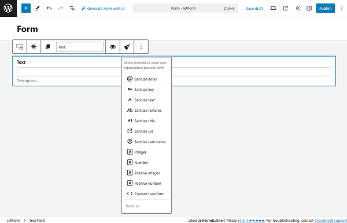Click the double chevron collapse icon

tap(298, 8)
